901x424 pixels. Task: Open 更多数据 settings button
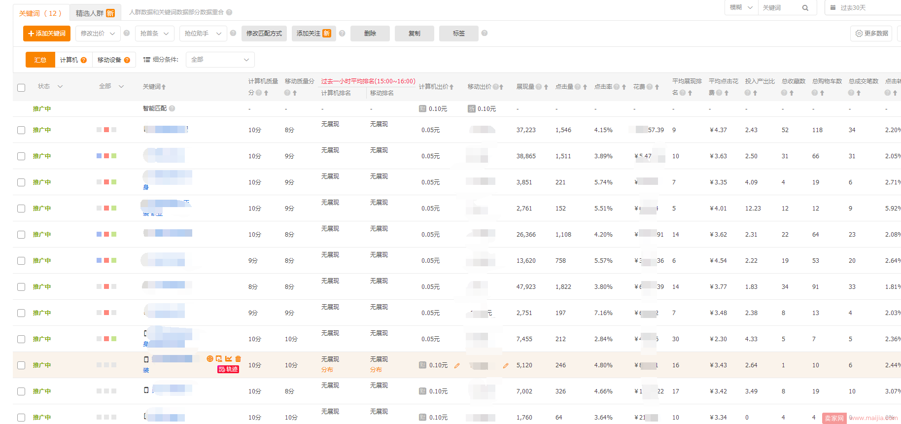point(871,34)
